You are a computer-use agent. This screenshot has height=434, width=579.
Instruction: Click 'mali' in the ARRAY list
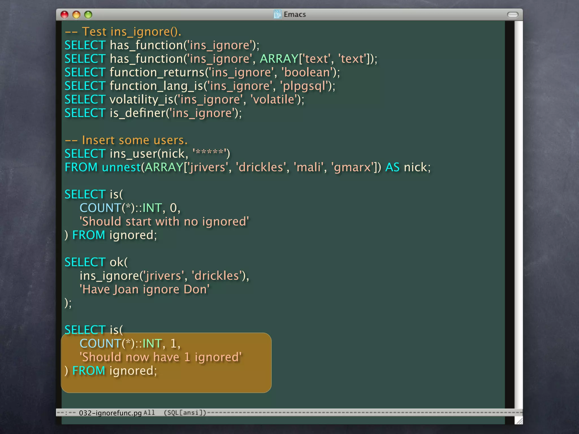point(309,167)
